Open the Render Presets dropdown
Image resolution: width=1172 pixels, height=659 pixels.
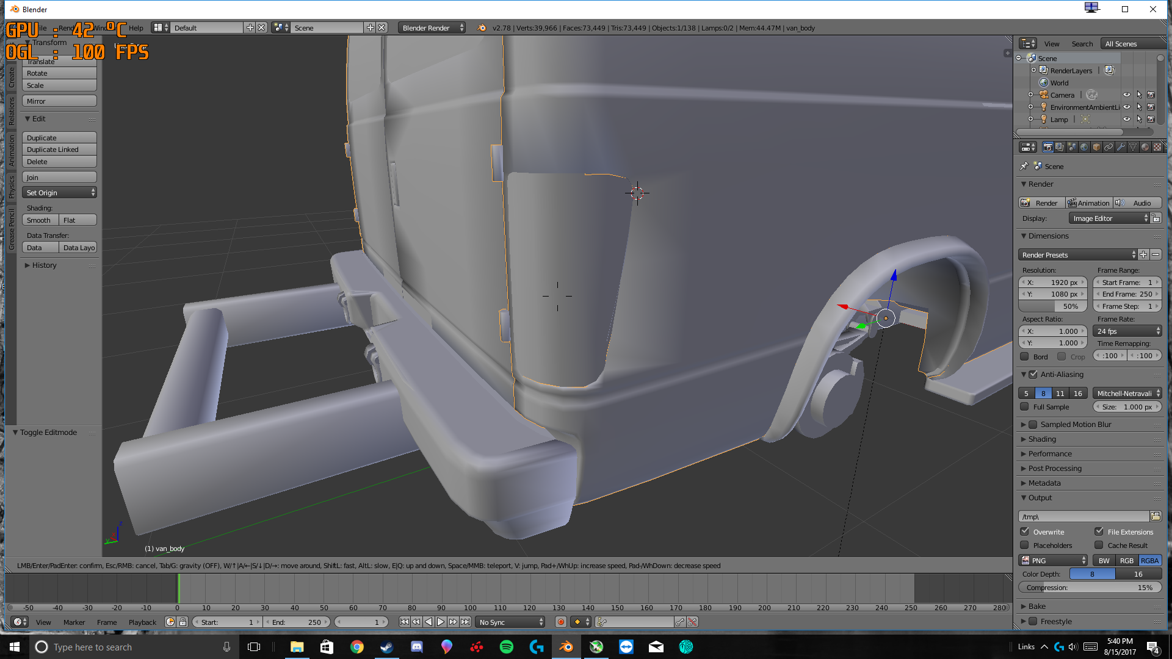pos(1078,254)
